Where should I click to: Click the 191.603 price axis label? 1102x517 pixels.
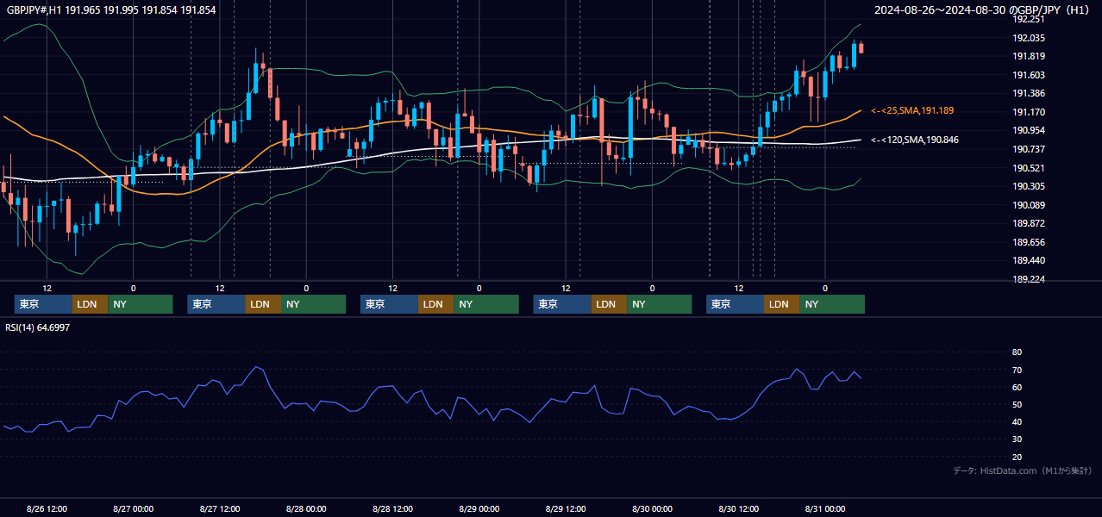(x=1028, y=75)
